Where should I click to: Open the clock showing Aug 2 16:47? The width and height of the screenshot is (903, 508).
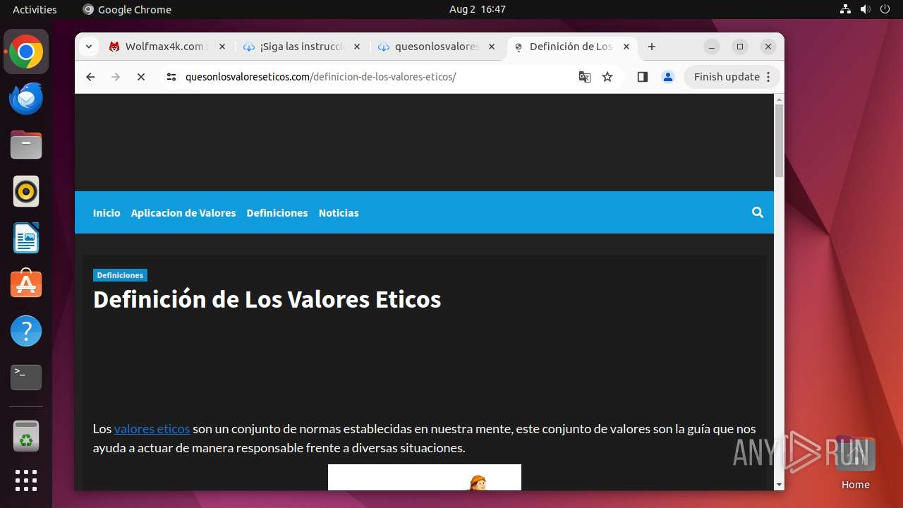(x=478, y=9)
